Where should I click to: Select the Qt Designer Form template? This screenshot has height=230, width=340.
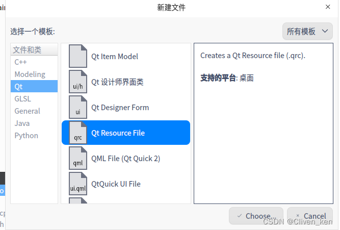pyautogui.click(x=126, y=108)
